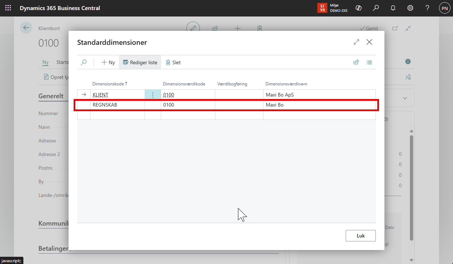Sort by Dimensionskode column header

109,84
